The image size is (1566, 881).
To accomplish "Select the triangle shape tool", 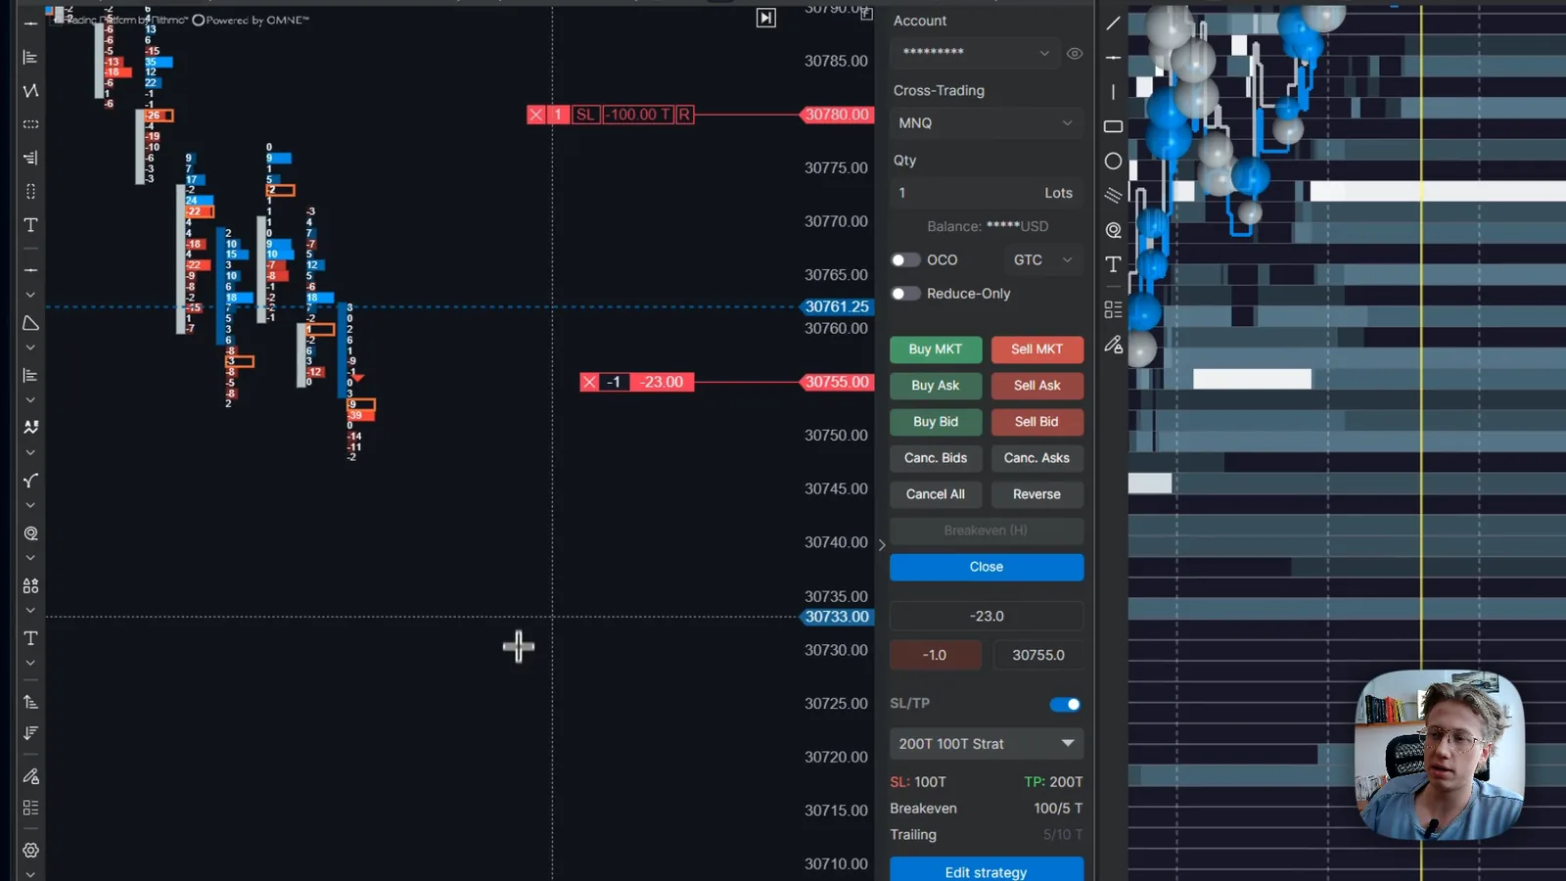I will pos(30,323).
